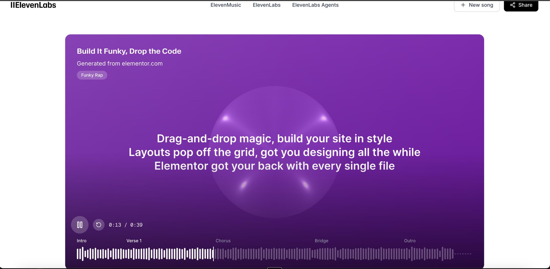Viewport: 550px width, 269px height.
Task: Click the 0:13 / 0:39 time display
Action: click(x=126, y=225)
